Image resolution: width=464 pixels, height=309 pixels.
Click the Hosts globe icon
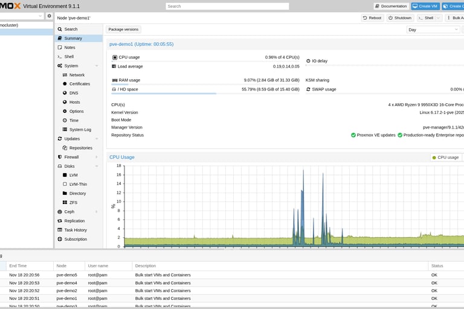pyautogui.click(x=65, y=102)
